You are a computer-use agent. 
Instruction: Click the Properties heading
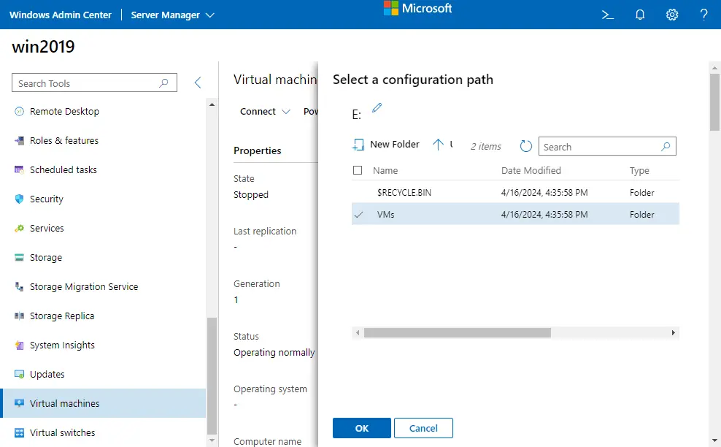click(258, 151)
